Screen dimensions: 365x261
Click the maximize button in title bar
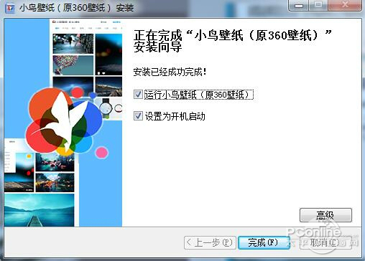(x=318, y=5)
